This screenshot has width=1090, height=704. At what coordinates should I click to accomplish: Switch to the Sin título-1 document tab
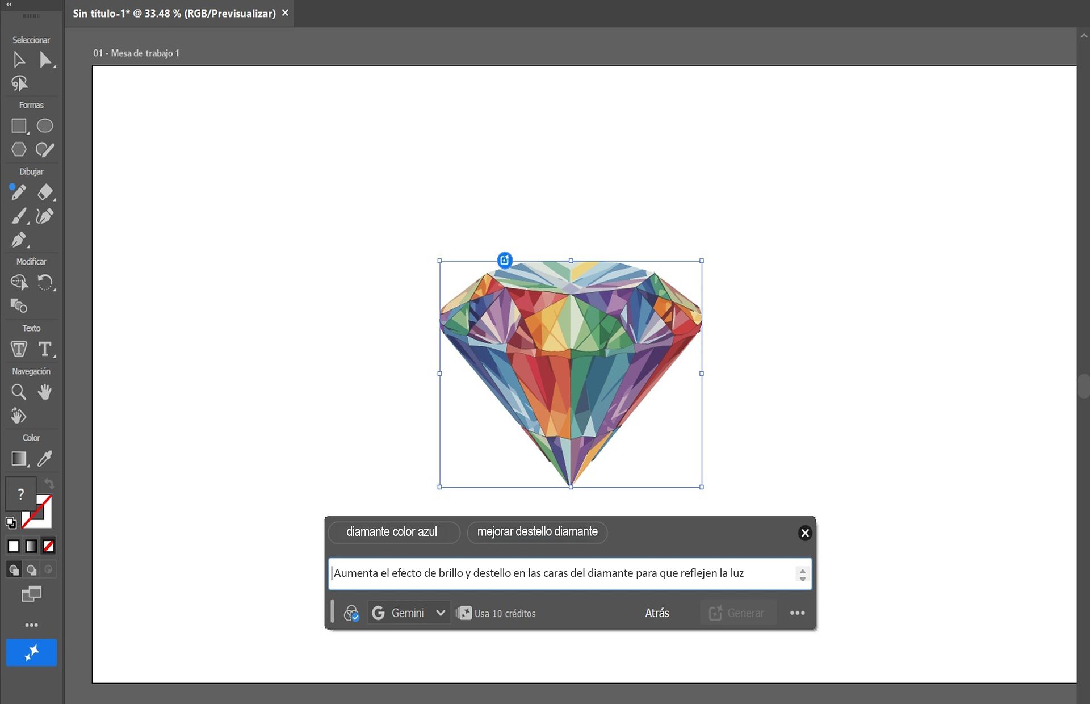[174, 13]
